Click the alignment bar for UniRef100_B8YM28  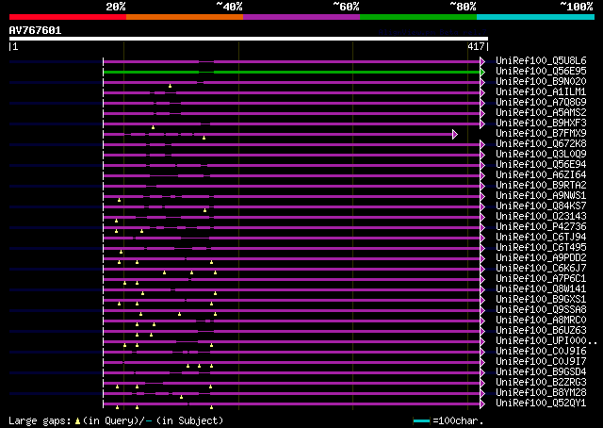[291, 394]
